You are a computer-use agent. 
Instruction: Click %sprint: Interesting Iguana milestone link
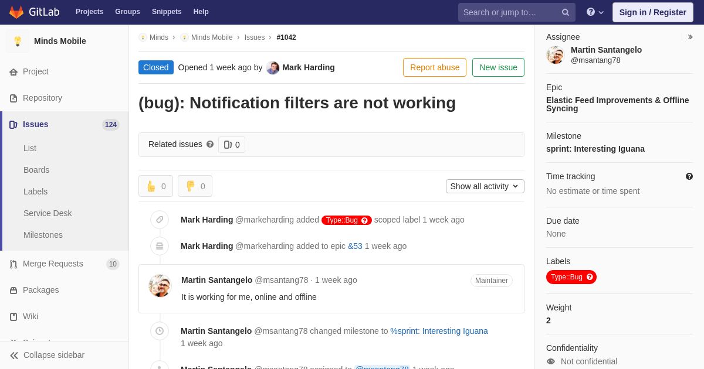click(439, 331)
